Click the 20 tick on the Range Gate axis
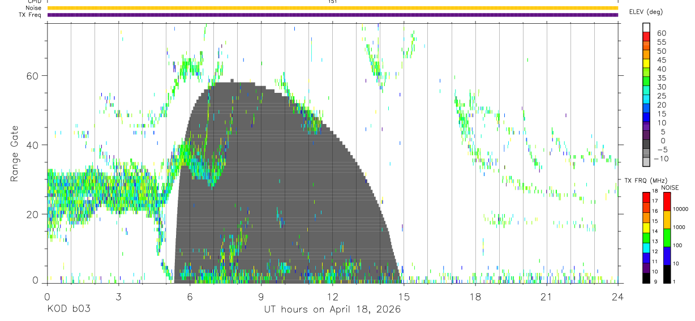695x321 pixels. 32,214
